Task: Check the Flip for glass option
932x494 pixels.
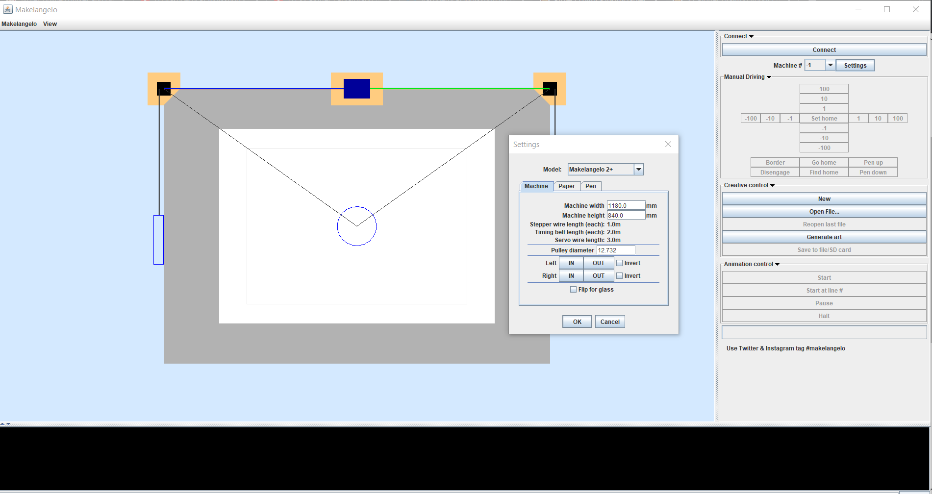Action: (x=573, y=289)
